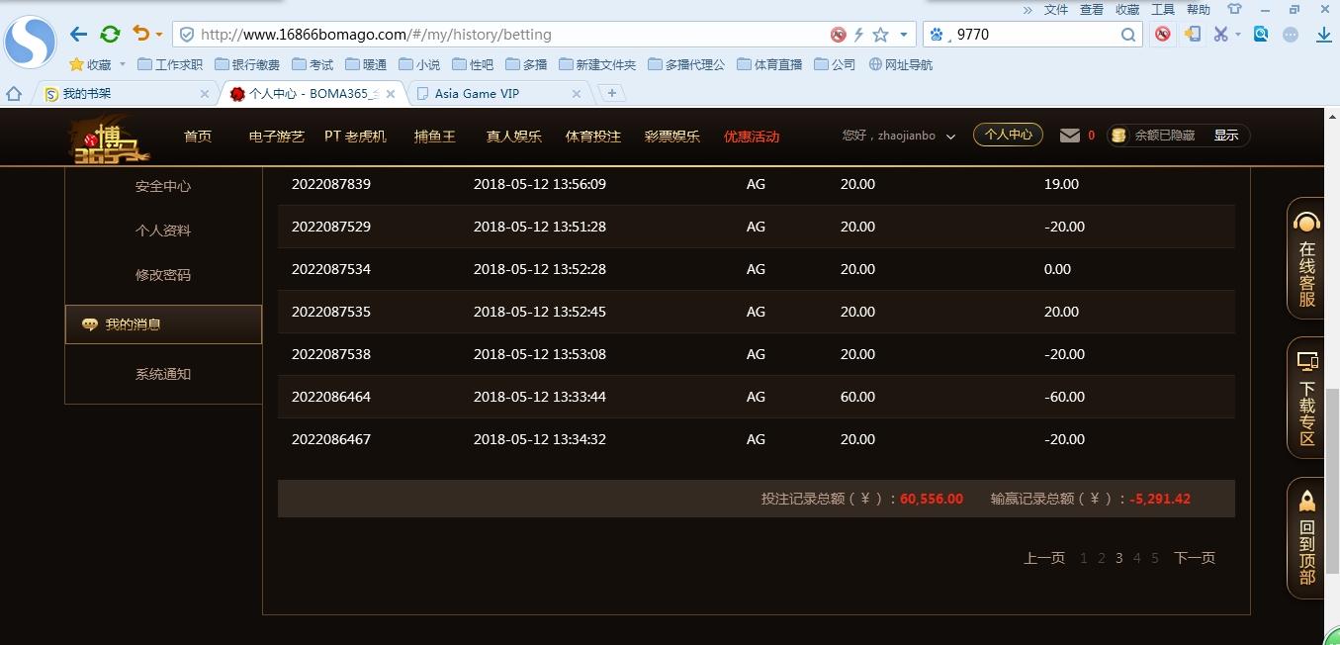The height and width of the screenshot is (645, 1340).
Task: Click the 博365 site logo
Action: point(109,138)
